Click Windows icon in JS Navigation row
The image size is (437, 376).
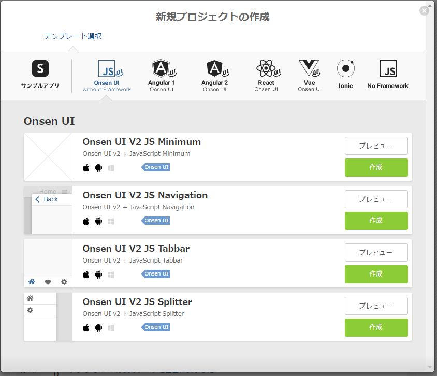111,222
